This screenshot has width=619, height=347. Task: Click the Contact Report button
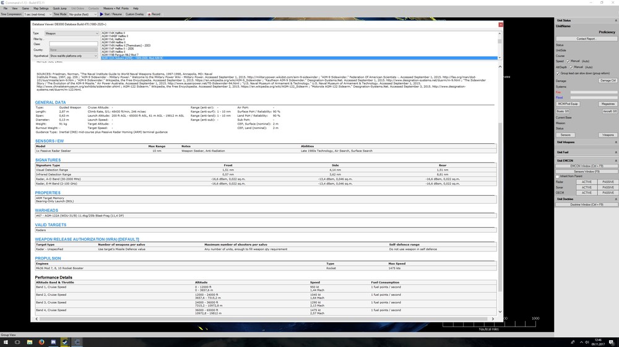pyautogui.click(x=586, y=38)
